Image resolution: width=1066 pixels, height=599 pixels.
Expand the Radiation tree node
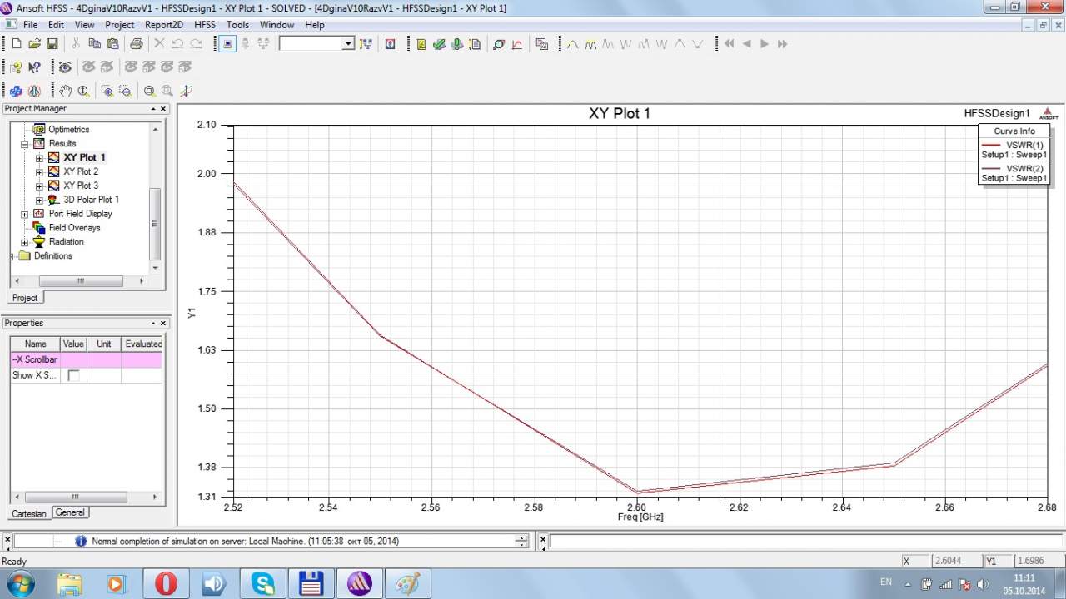(x=25, y=242)
